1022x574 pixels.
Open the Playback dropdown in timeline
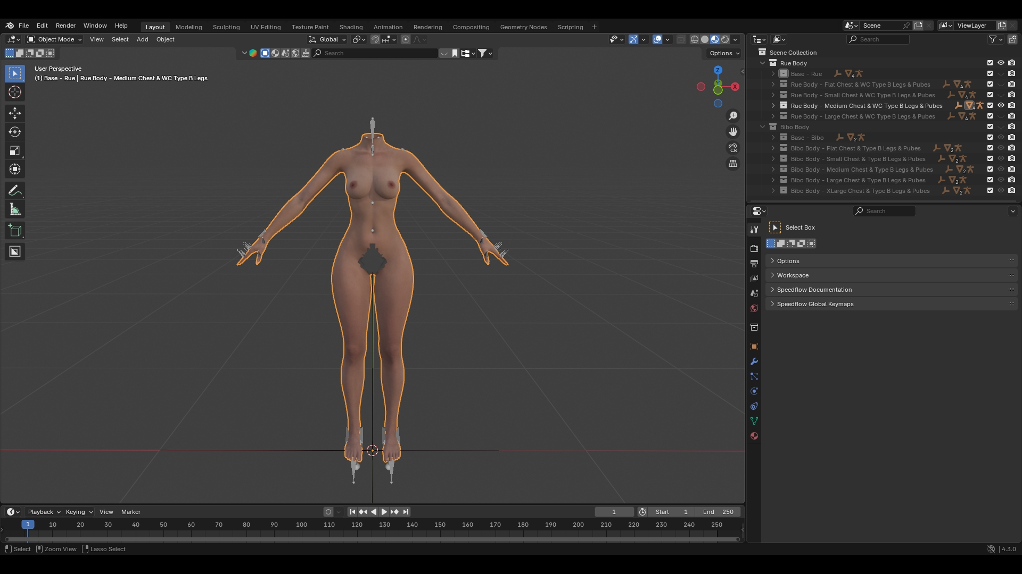(44, 512)
